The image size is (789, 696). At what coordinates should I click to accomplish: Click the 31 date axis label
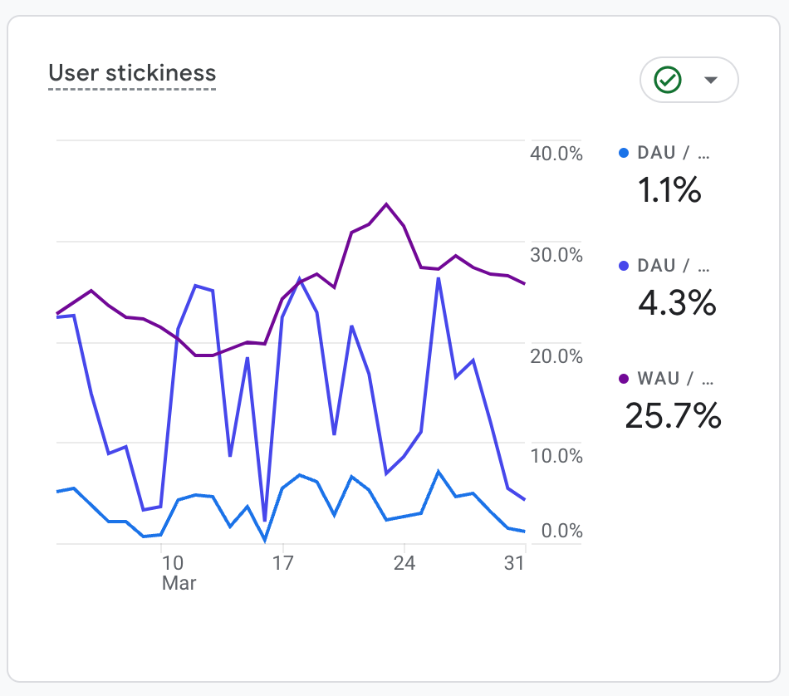(515, 562)
